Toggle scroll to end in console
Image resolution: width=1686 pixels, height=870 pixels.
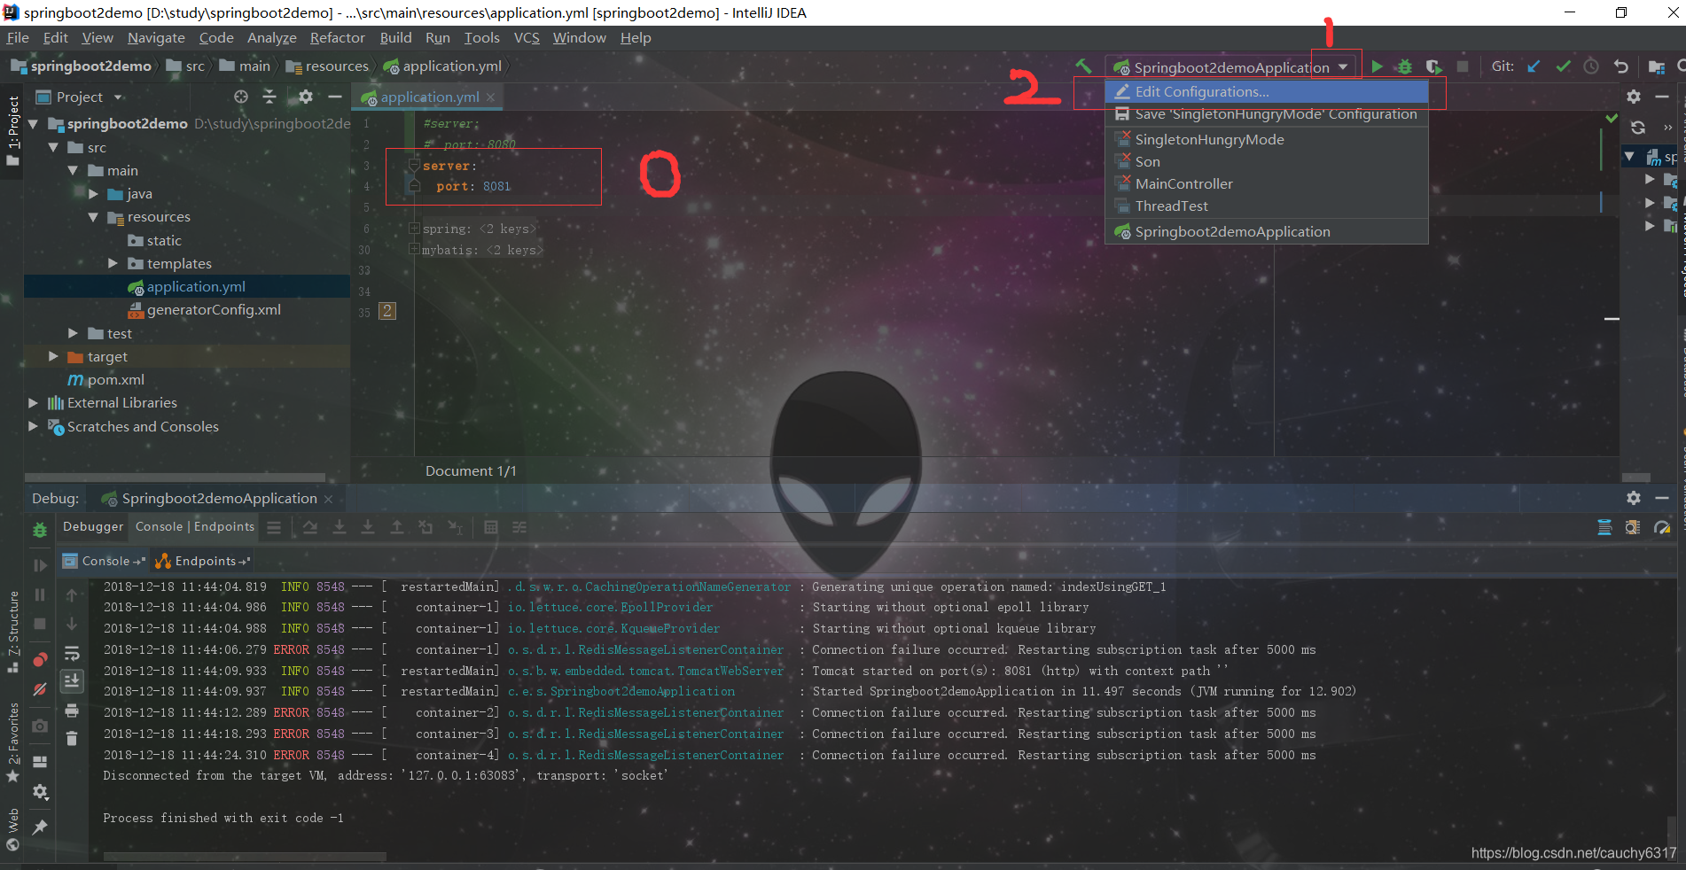tap(72, 680)
